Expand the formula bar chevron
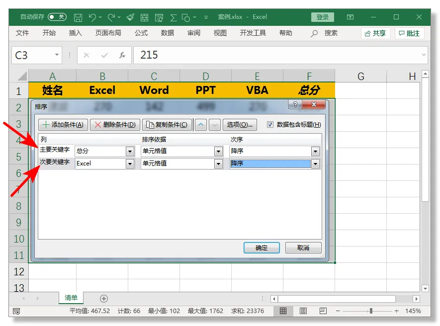The width and height of the screenshot is (440, 326). [x=424, y=55]
